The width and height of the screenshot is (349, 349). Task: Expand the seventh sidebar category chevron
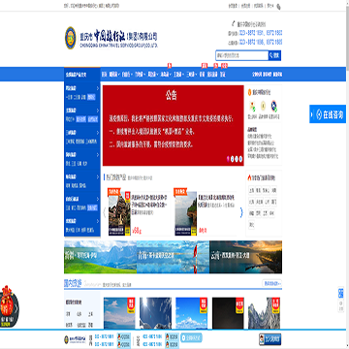coord(98,221)
